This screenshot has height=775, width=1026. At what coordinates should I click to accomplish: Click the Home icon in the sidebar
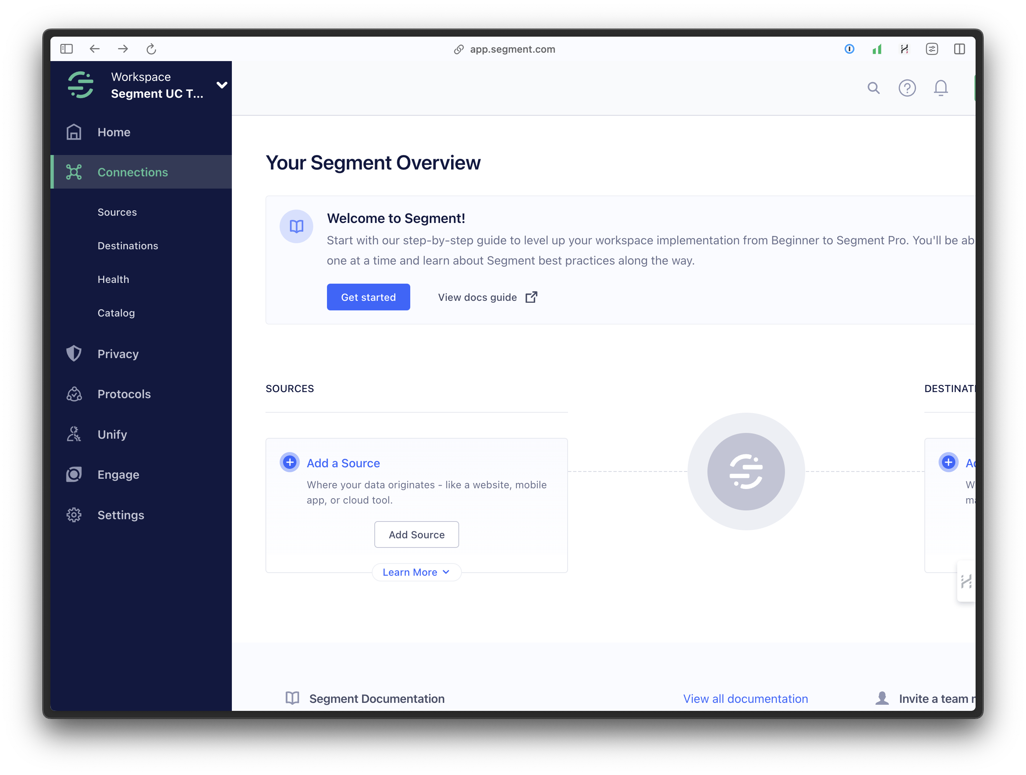(74, 132)
